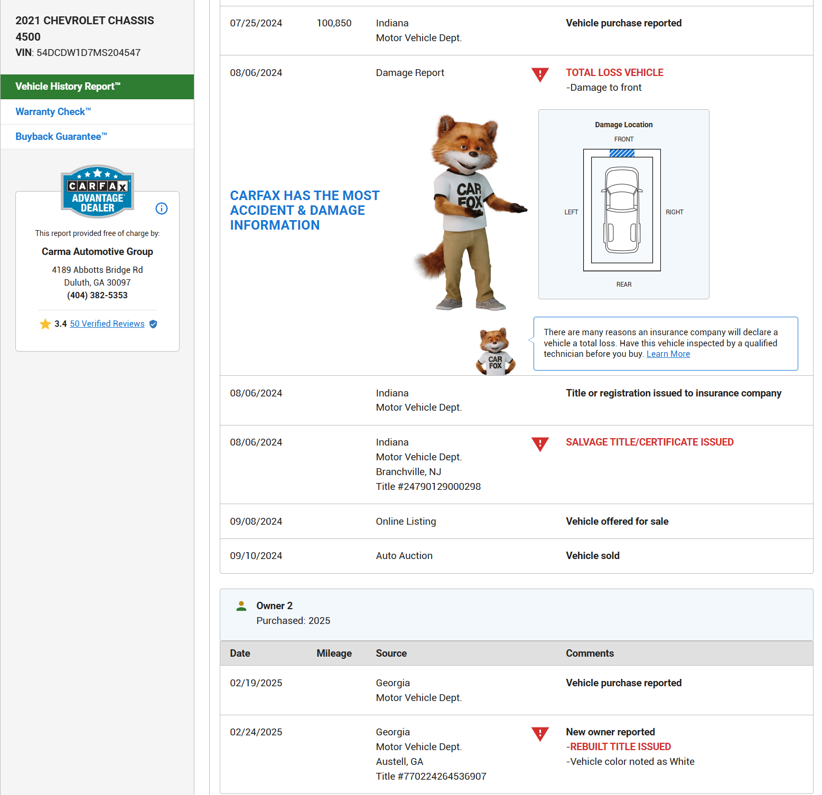The height and width of the screenshot is (795, 822).
Task: Open the Buyback Guarantee tab
Action: pyautogui.click(x=61, y=137)
